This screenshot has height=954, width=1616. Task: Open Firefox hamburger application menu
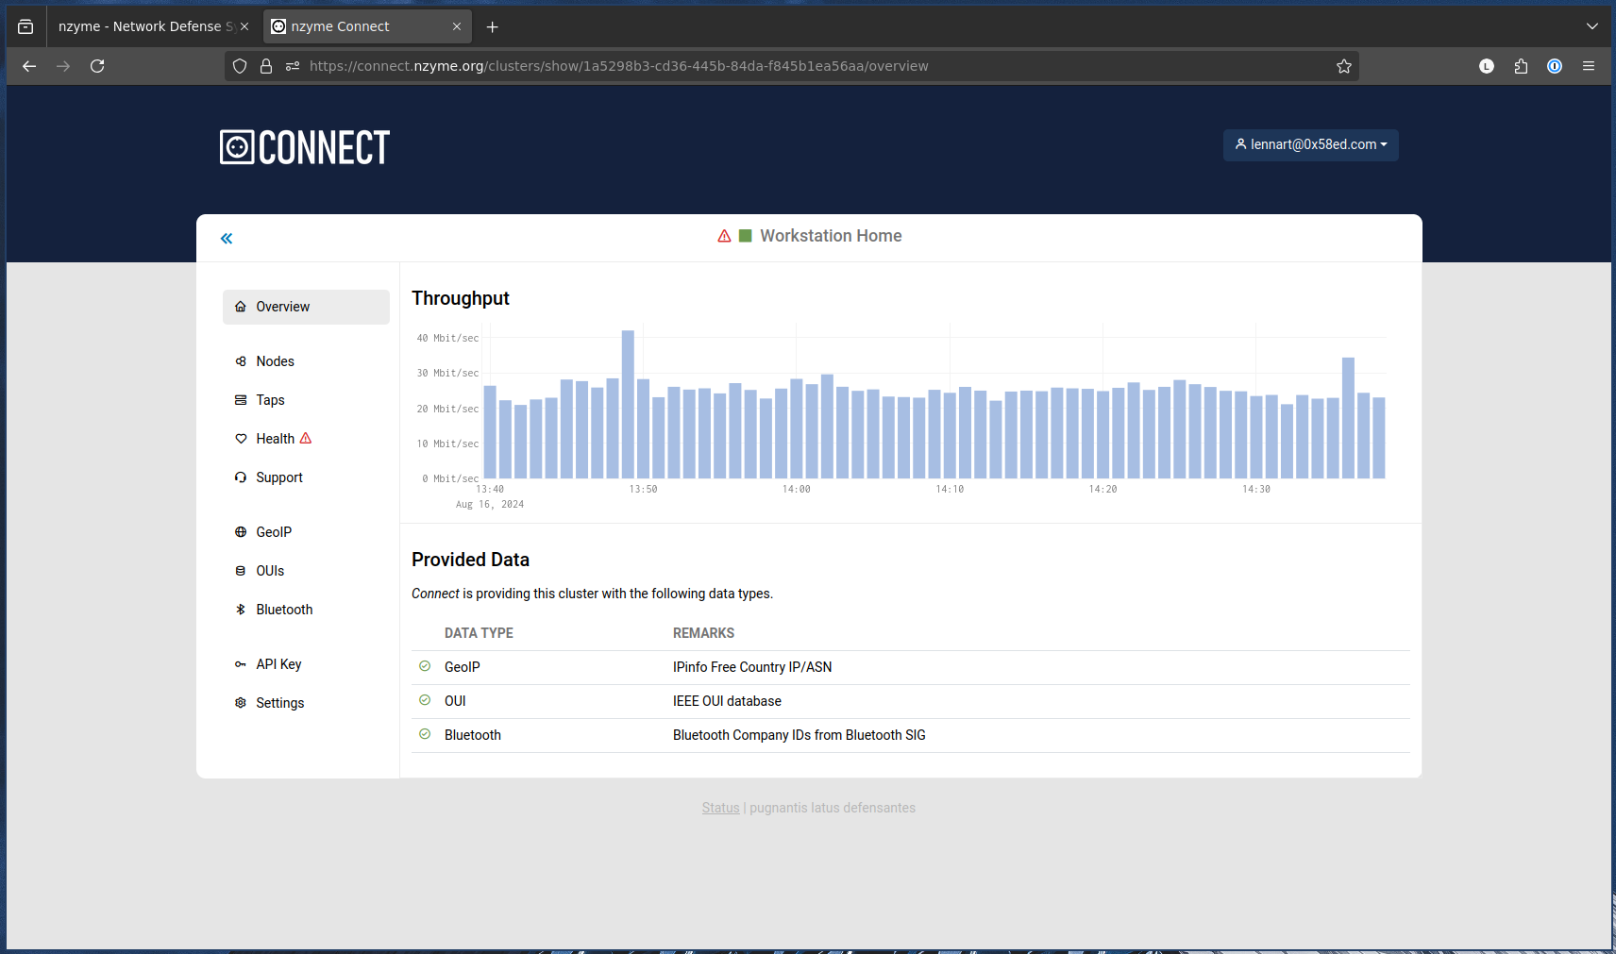click(1589, 66)
